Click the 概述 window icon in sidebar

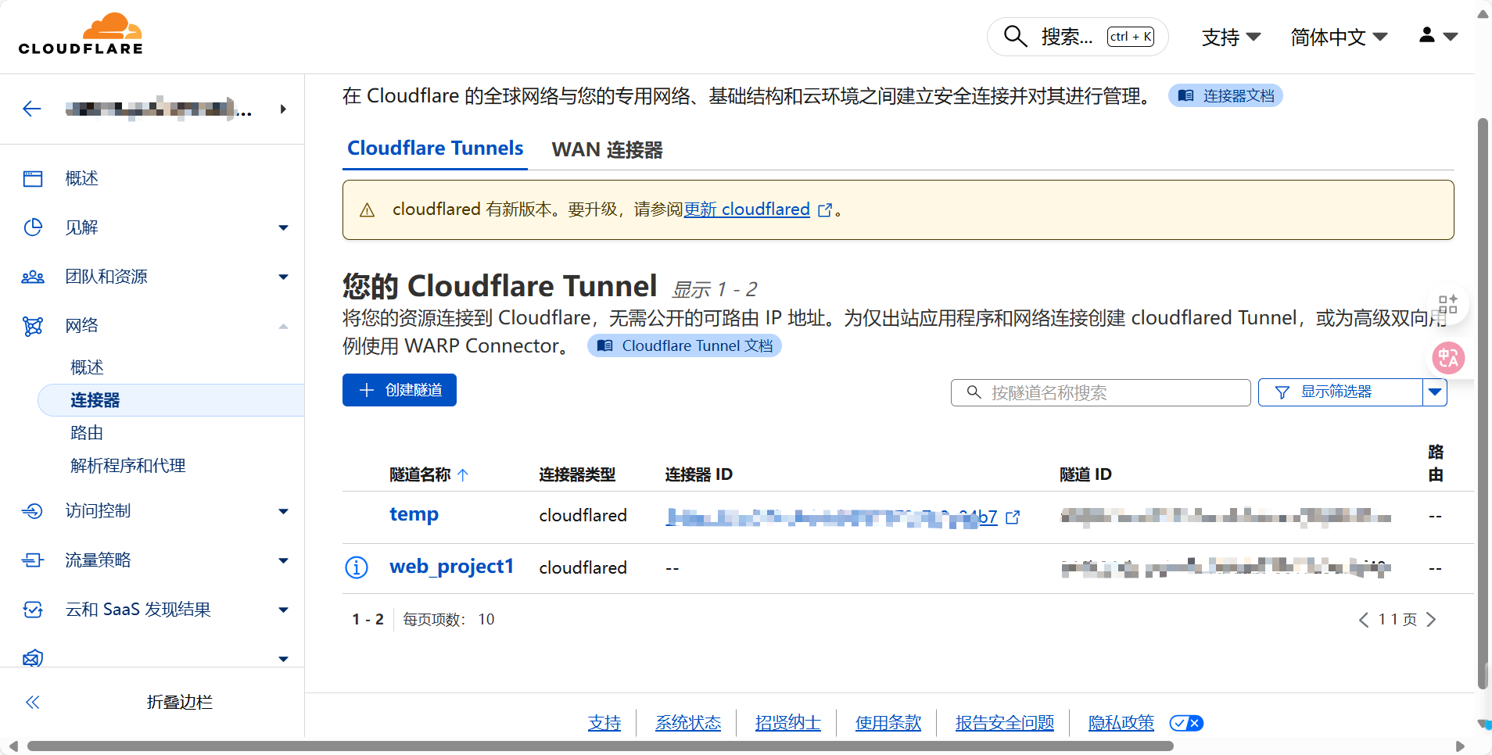click(33, 179)
